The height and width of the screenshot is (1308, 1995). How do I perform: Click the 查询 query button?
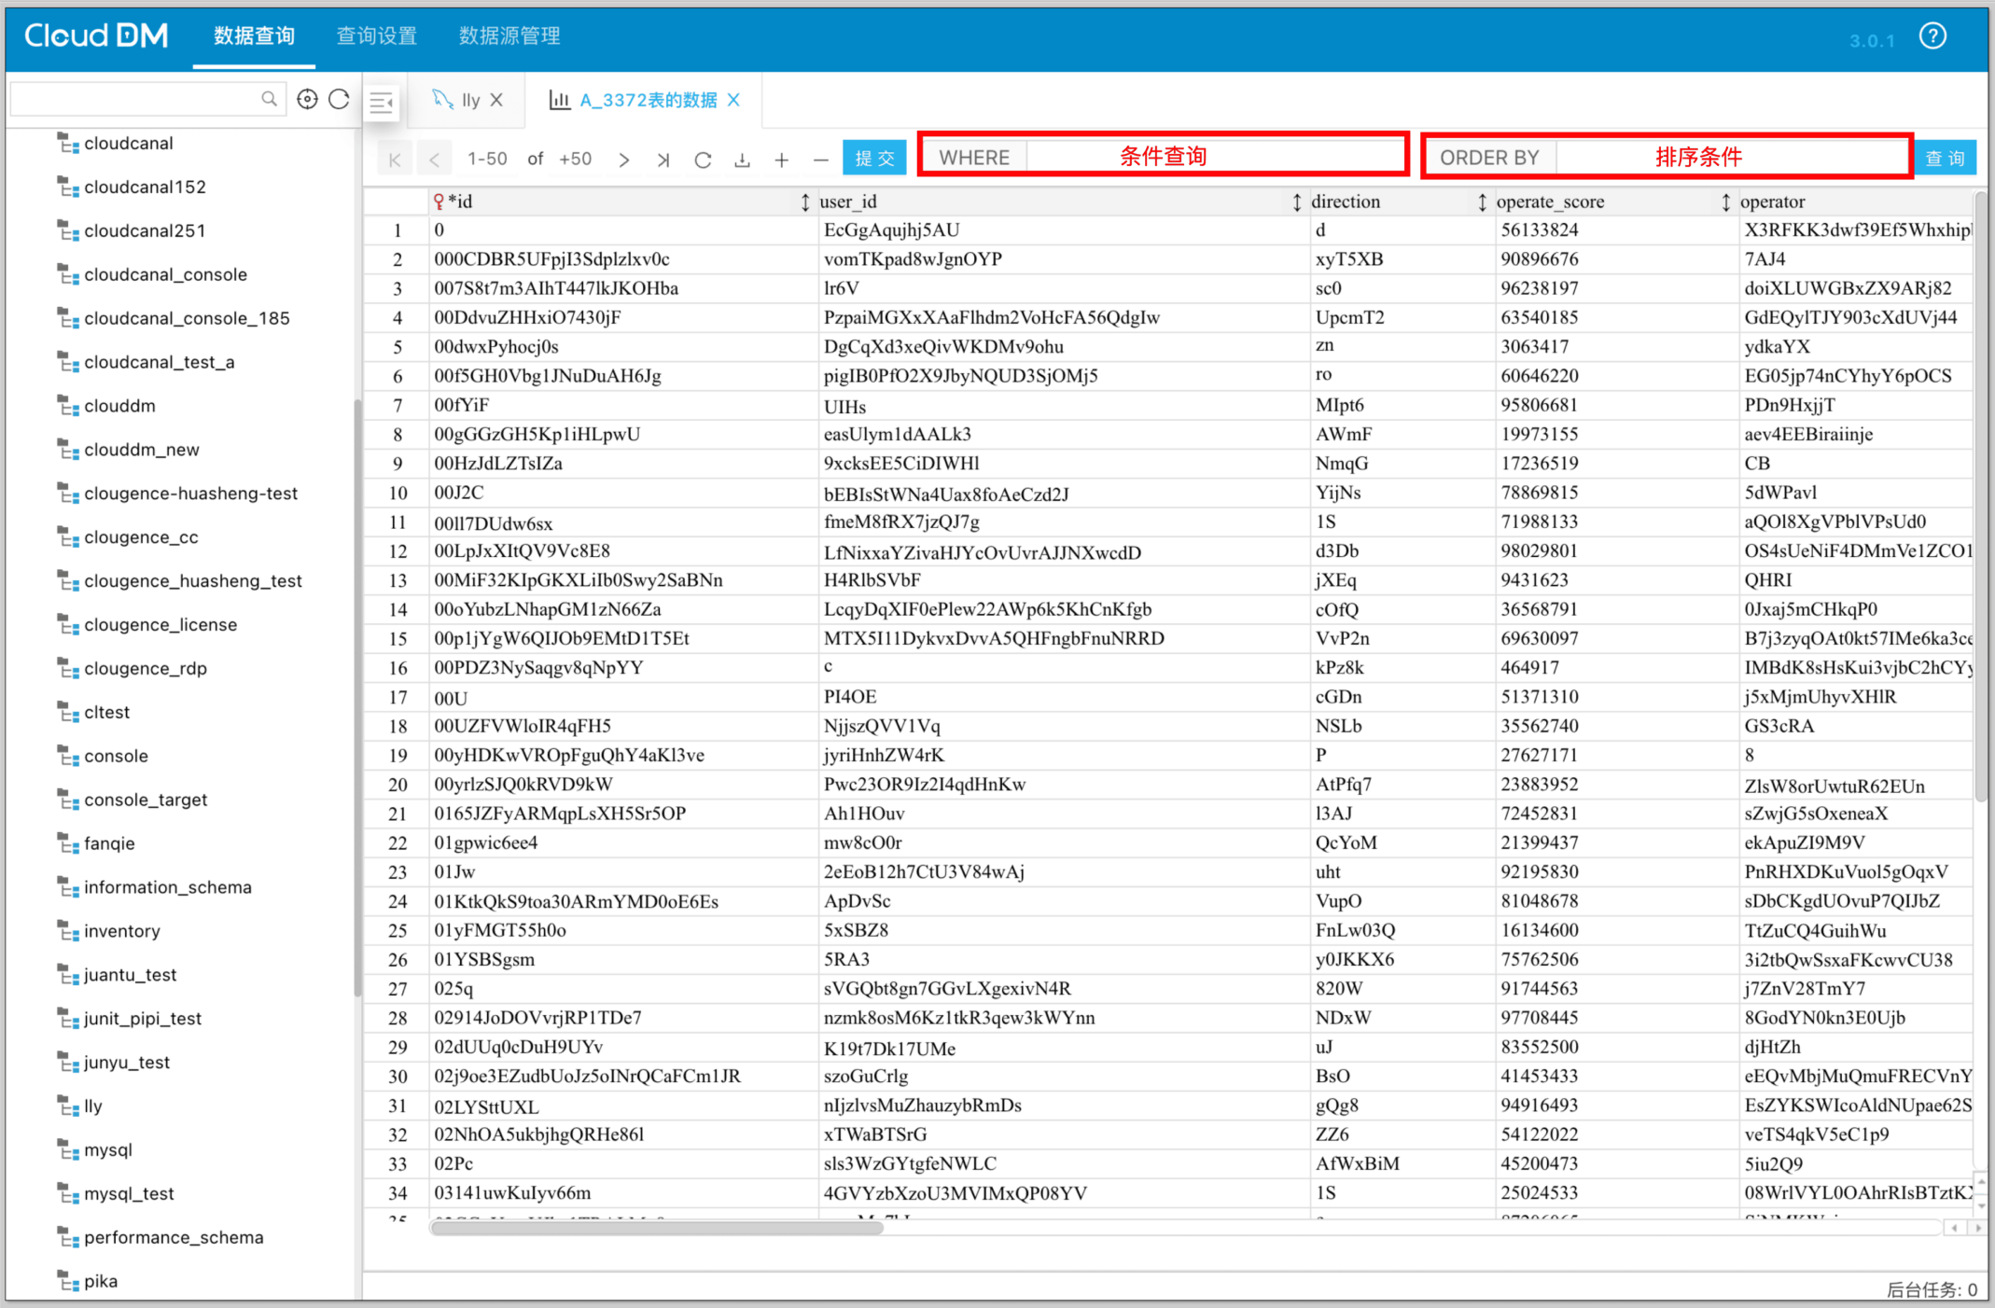coord(1946,158)
